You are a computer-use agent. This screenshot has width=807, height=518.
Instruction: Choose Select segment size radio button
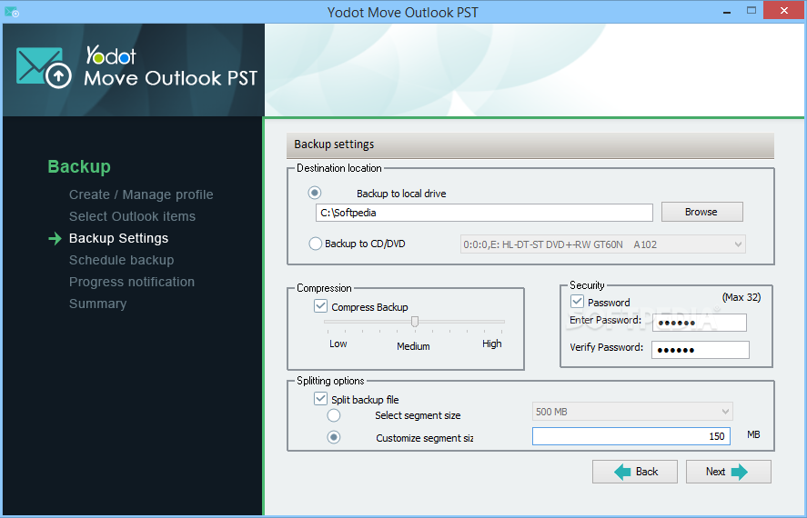click(334, 414)
